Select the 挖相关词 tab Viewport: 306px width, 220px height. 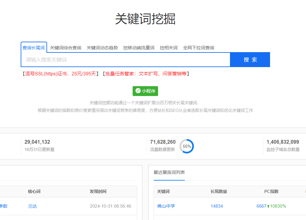pyautogui.click(x=169, y=48)
